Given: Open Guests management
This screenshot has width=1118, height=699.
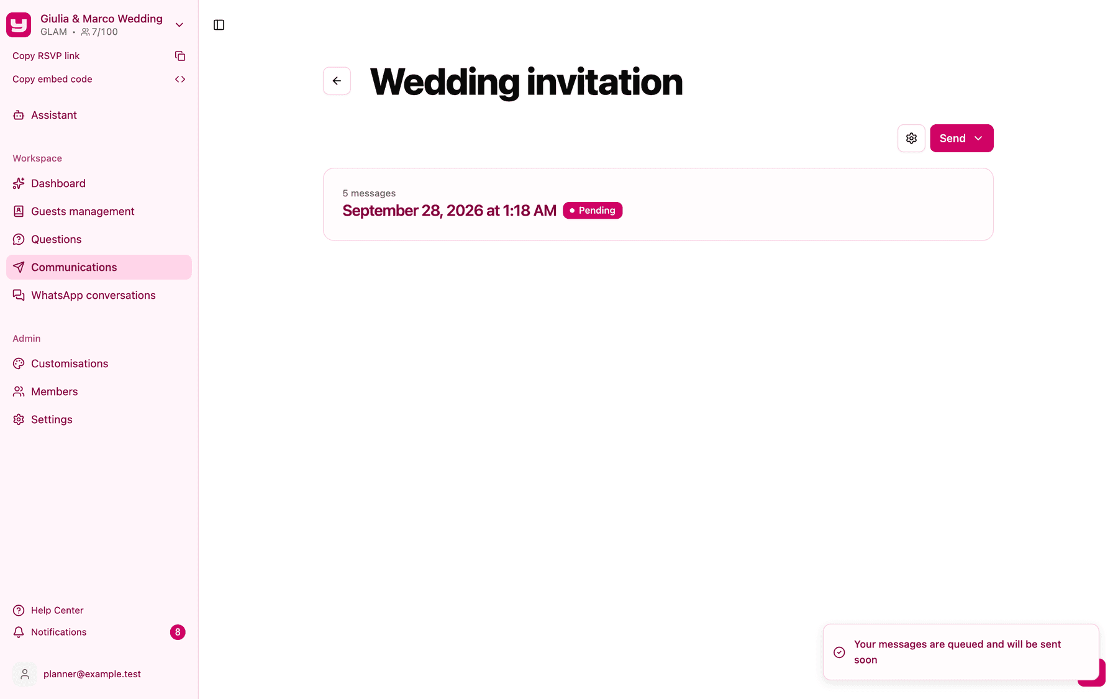Looking at the screenshot, I should coord(99,211).
